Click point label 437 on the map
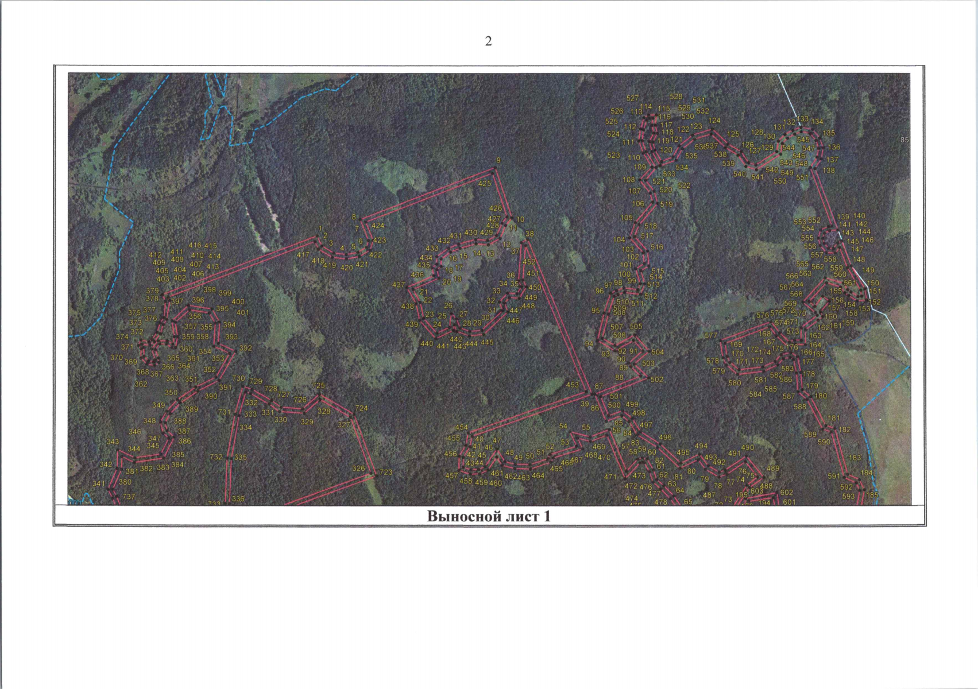Screen dimensions: 978x689 coord(399,285)
